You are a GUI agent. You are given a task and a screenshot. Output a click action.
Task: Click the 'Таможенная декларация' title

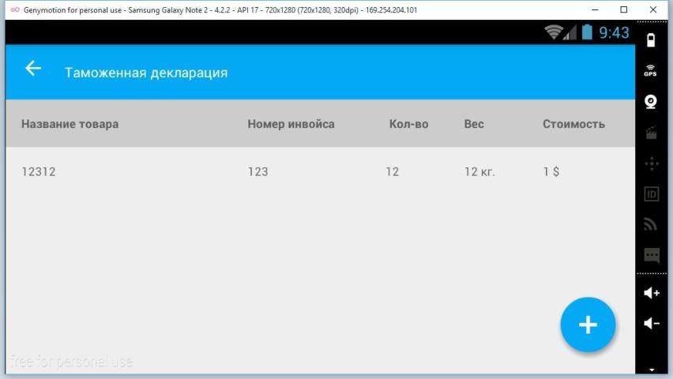tap(146, 73)
